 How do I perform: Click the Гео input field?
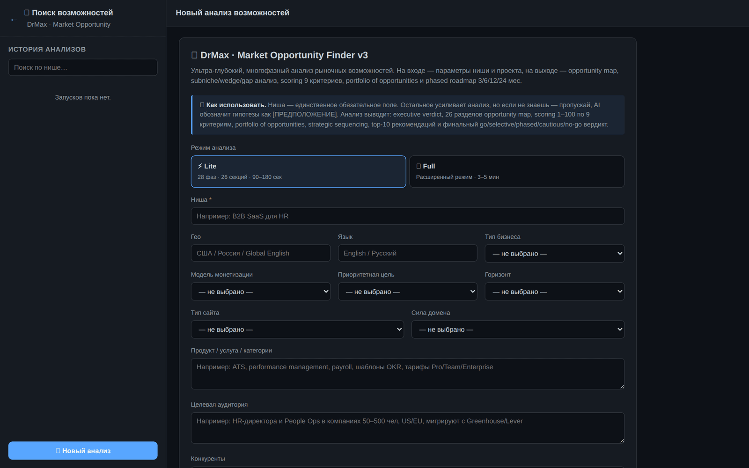[261, 253]
